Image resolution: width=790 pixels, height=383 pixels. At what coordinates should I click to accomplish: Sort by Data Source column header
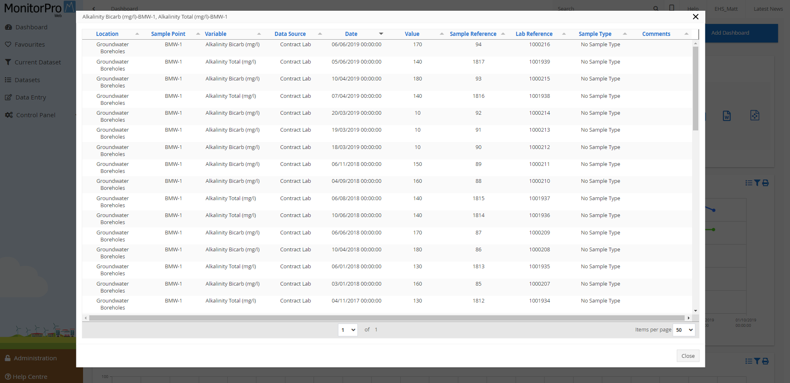pos(290,34)
